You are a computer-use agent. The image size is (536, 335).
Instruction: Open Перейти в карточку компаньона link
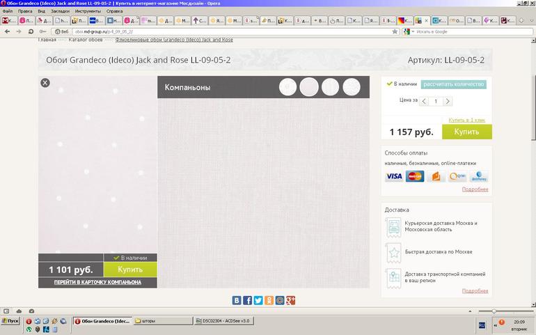coord(97,282)
